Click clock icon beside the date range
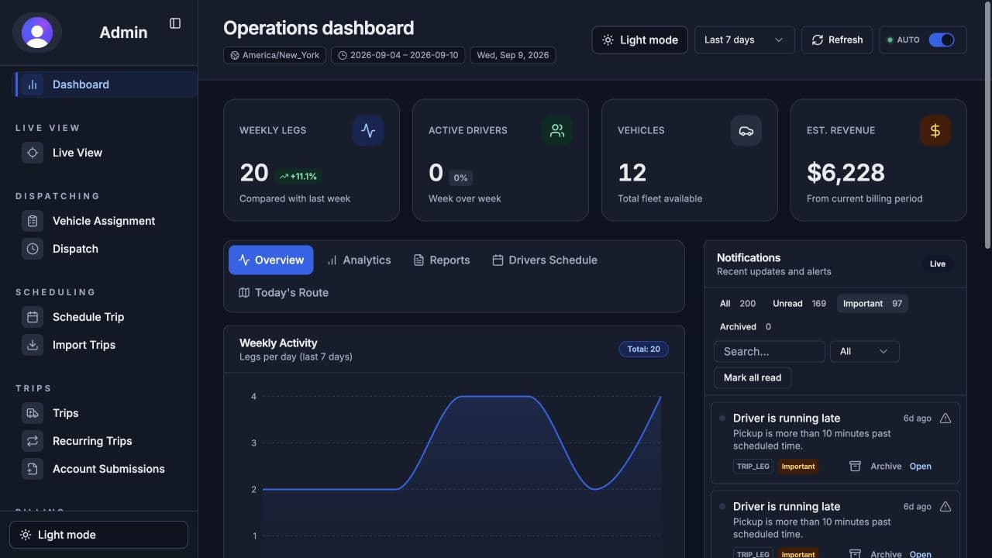 343,56
